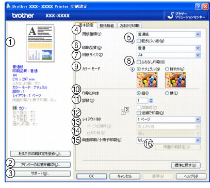Switch to the 拡張機能 tab
210x188 pixels.
coord(107,26)
